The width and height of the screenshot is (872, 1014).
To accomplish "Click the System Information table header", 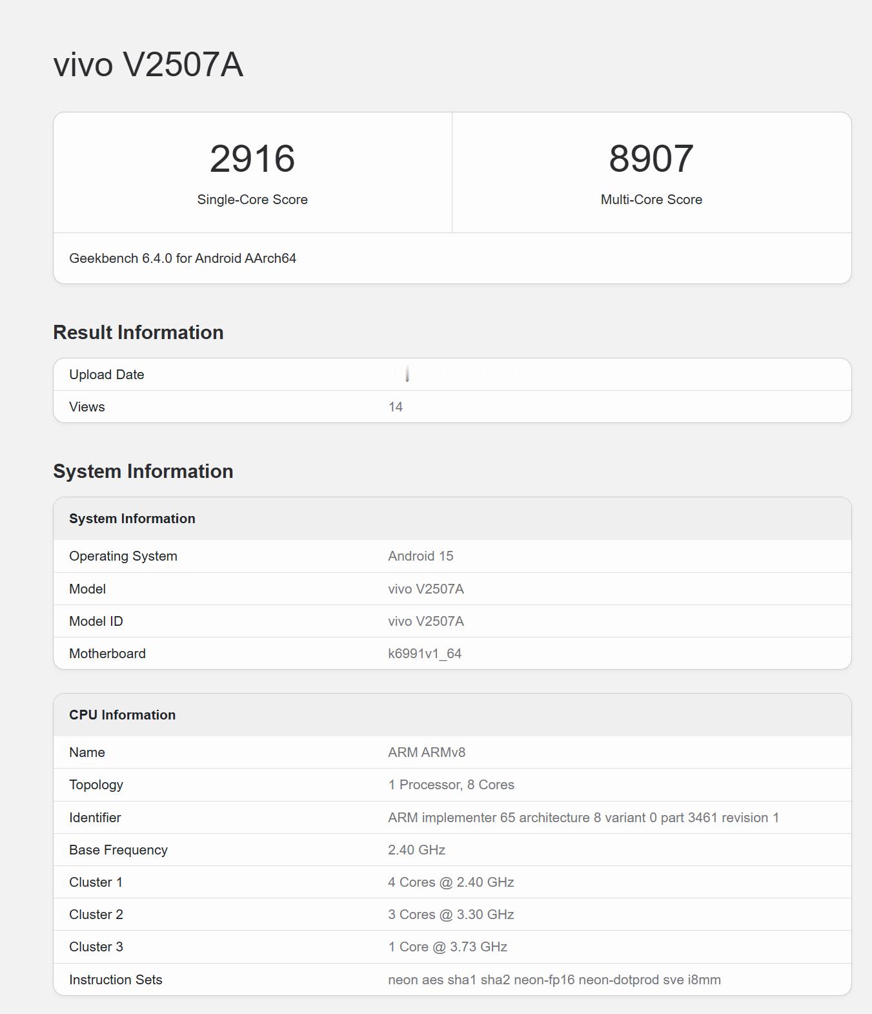I will (132, 519).
